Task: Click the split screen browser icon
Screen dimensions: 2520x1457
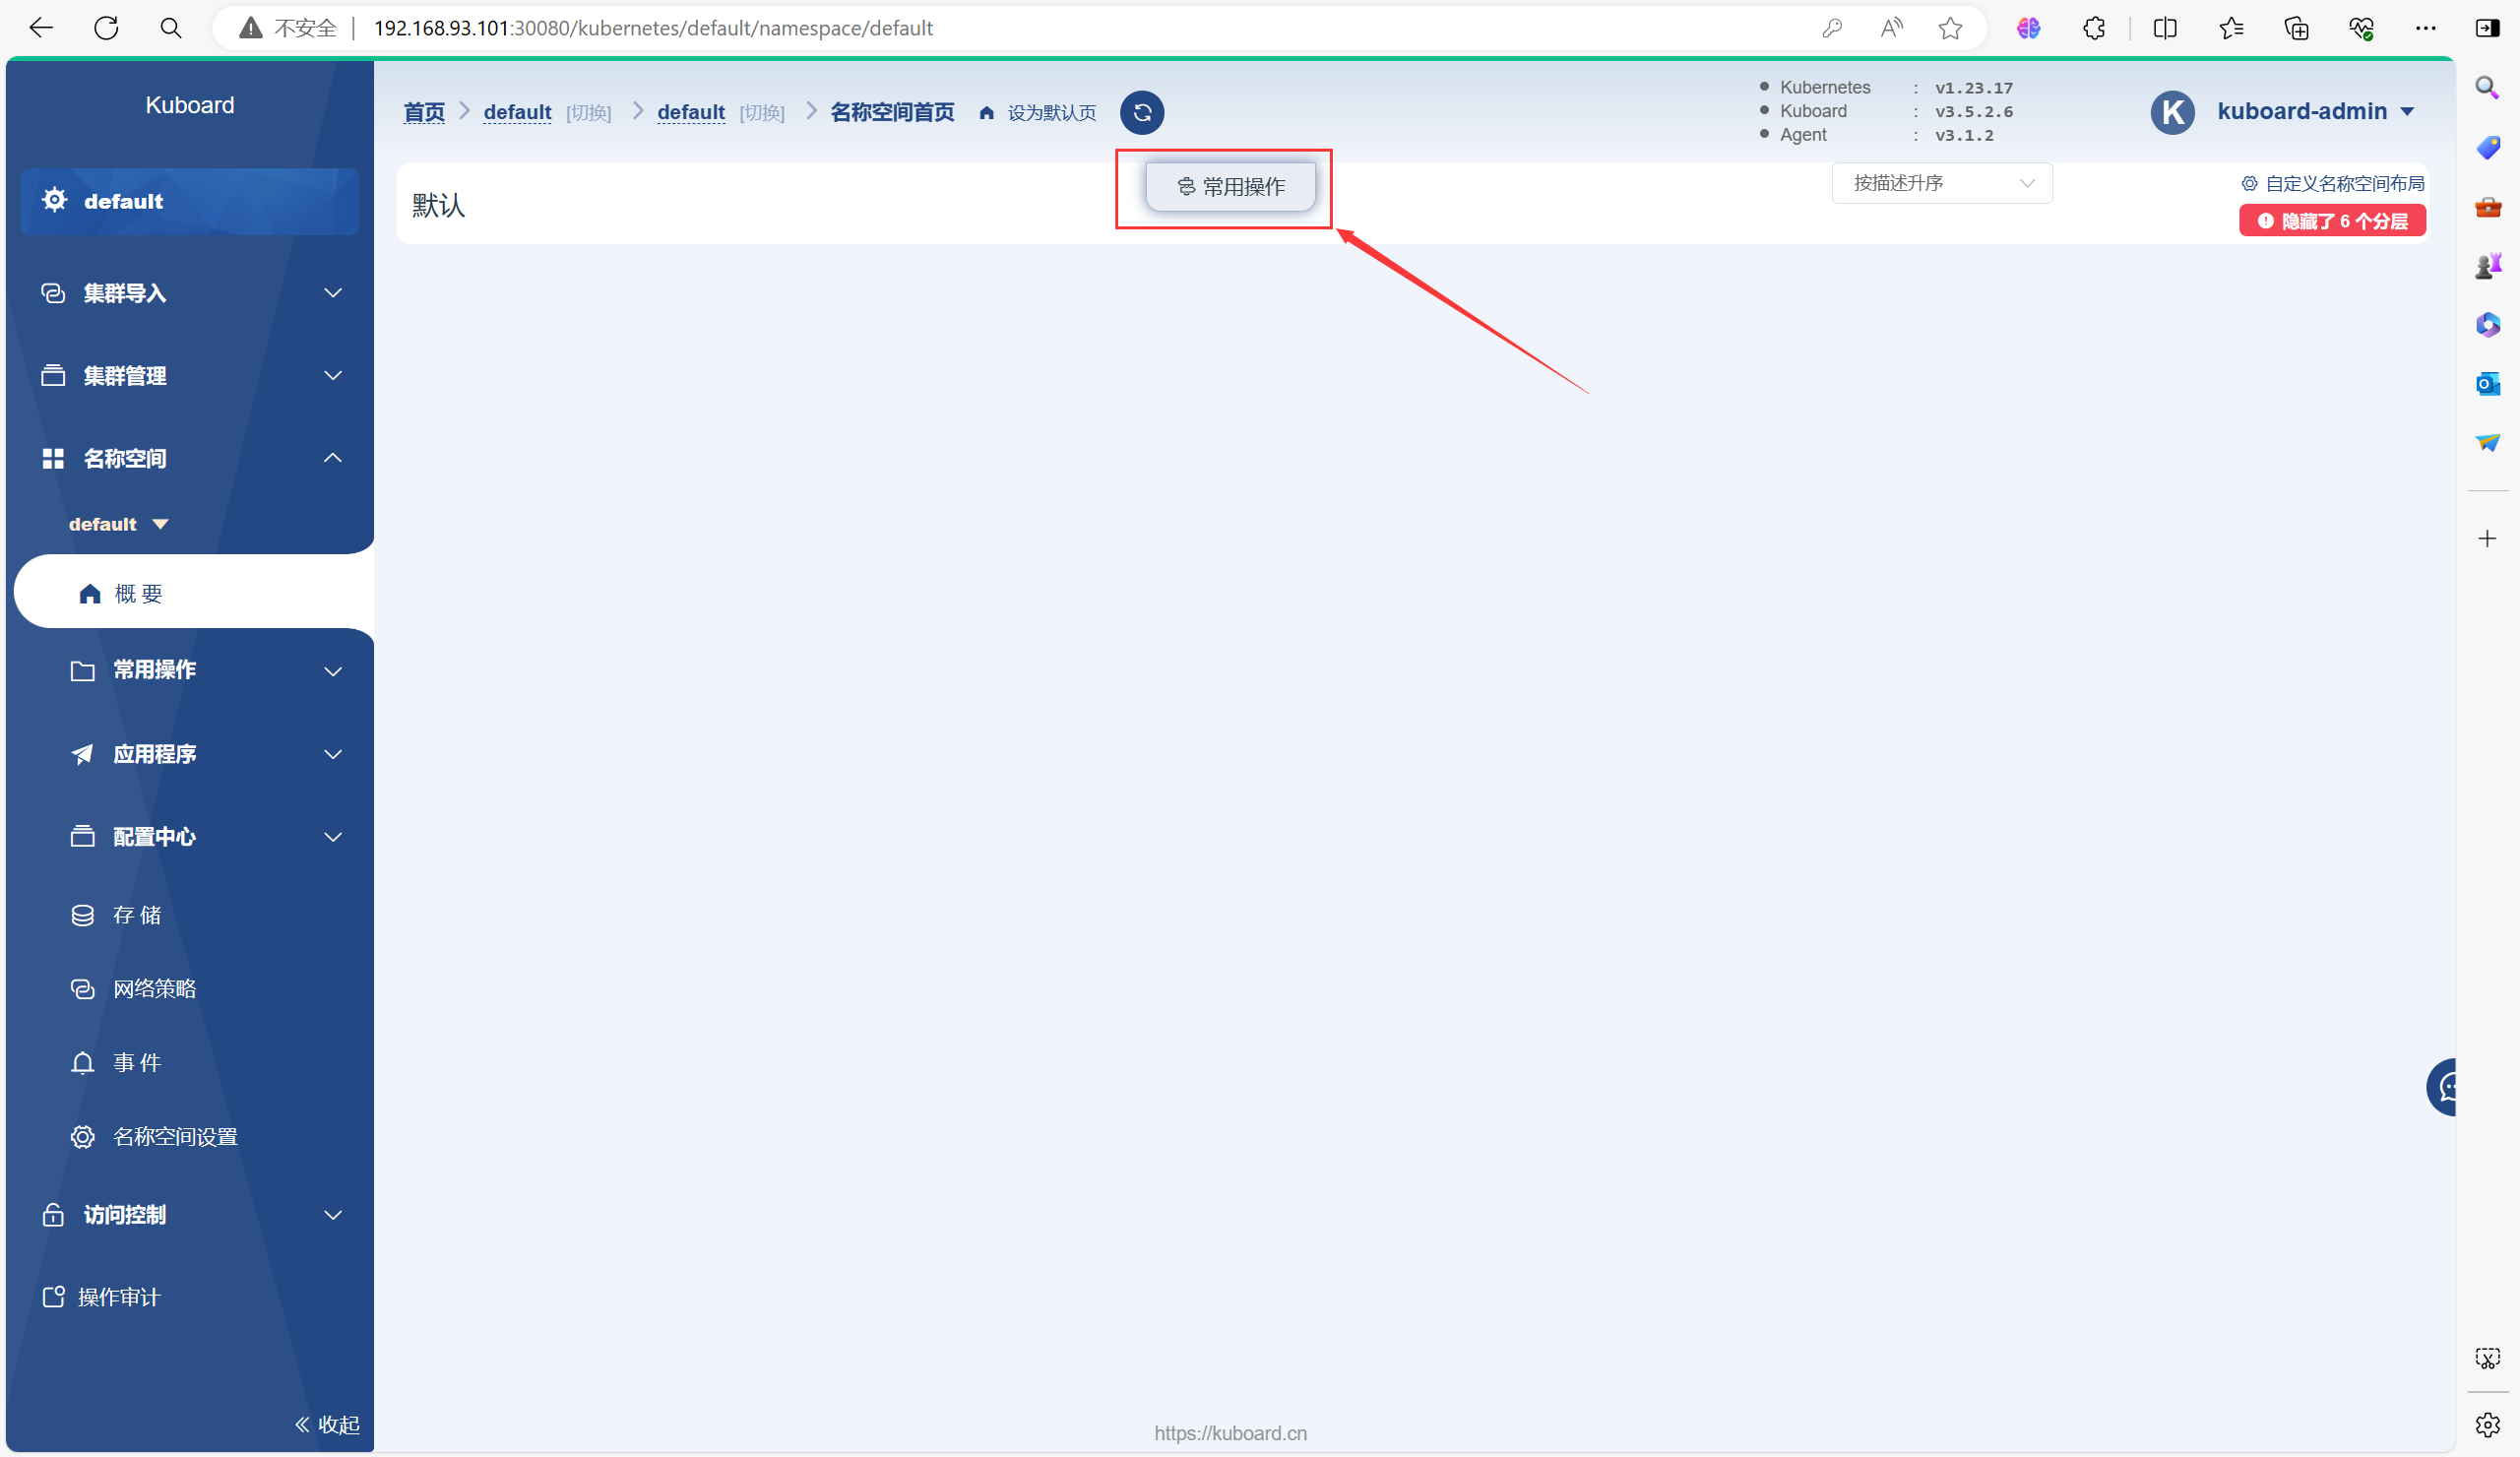Action: click(2164, 28)
